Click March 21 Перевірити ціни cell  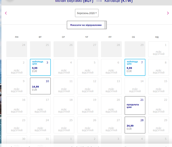[x=135, y=105]
